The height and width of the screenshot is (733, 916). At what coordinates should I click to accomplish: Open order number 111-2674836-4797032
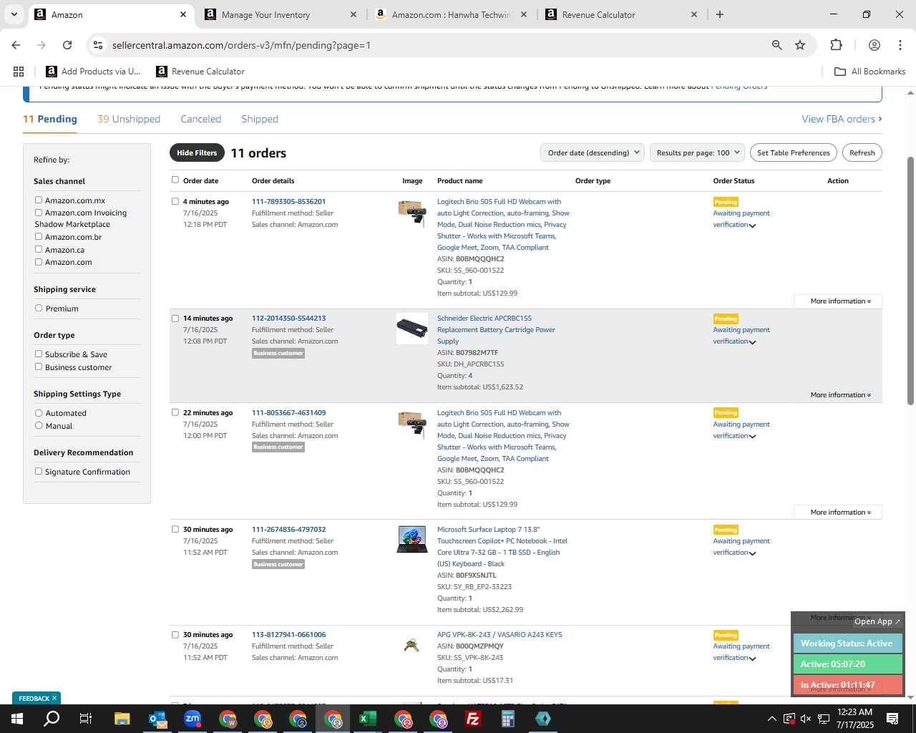[x=288, y=530]
